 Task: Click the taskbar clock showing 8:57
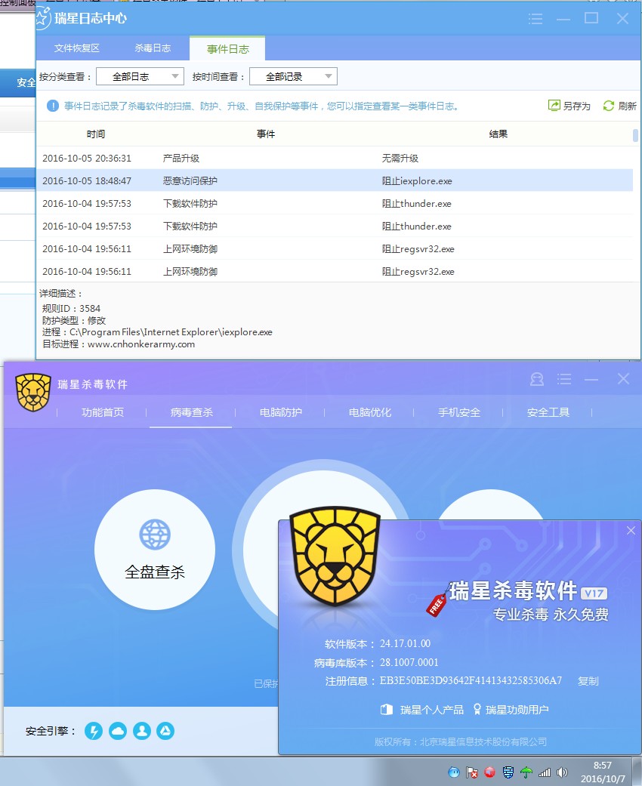coord(603,766)
